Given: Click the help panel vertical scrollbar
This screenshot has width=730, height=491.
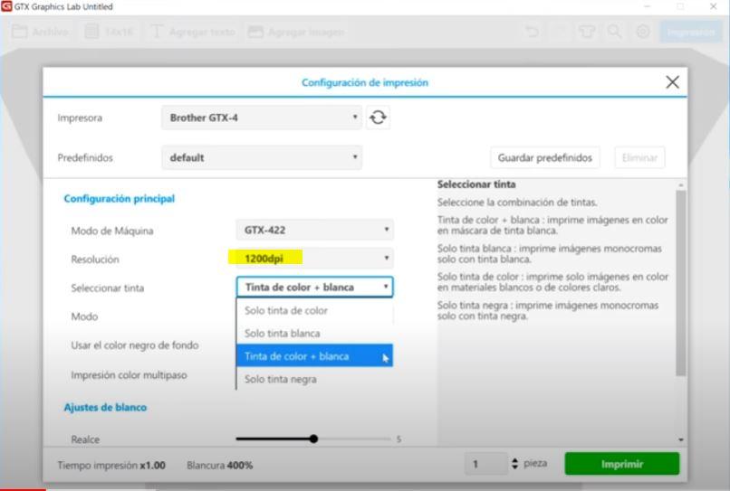Looking at the screenshot, I should (x=681, y=283).
